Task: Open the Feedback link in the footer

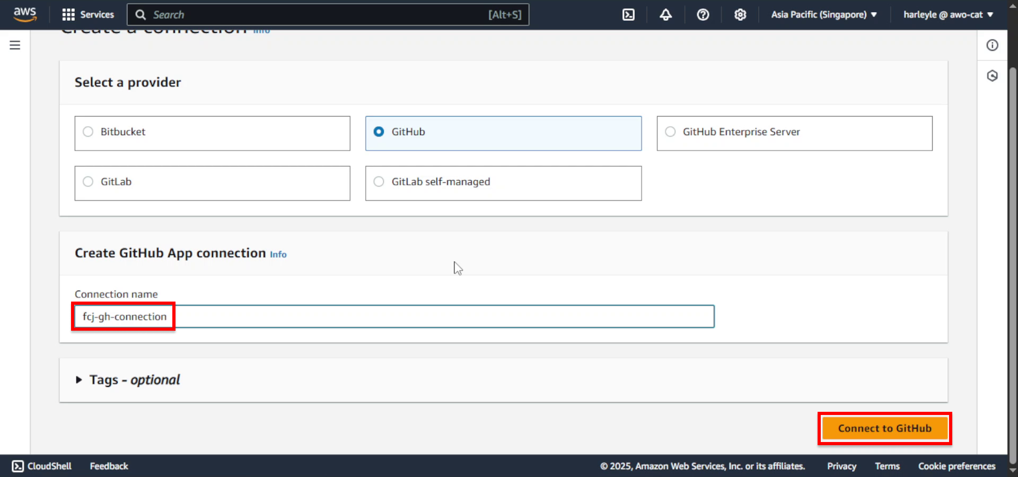Action: click(109, 466)
